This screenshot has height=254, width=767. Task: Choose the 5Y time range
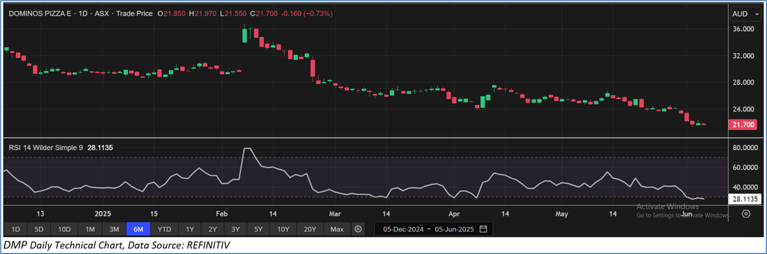(x=258, y=229)
